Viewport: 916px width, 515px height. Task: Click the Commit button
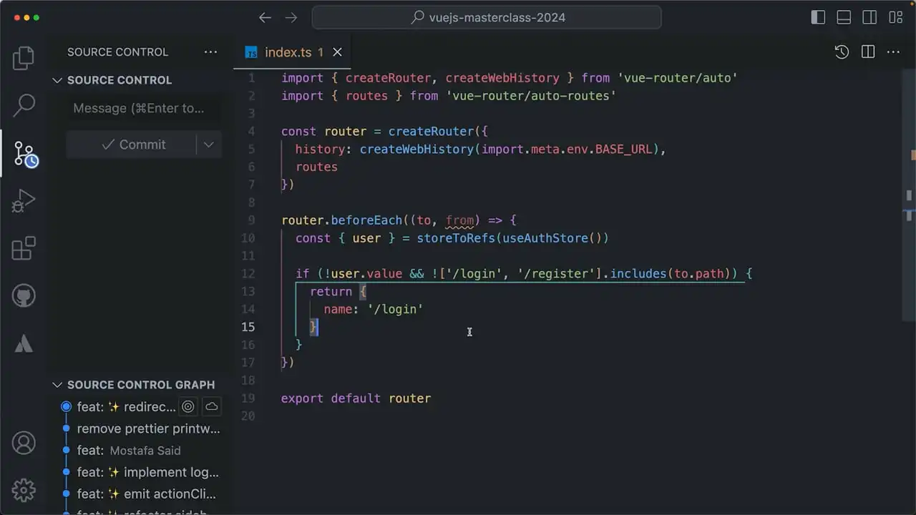(x=132, y=144)
